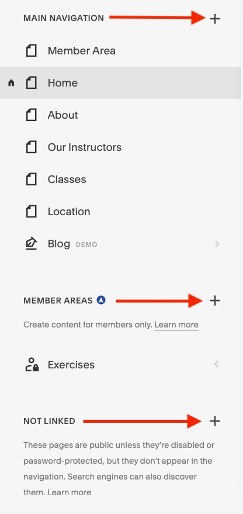Image resolution: width=243 pixels, height=514 pixels.
Task: Expand the Blog page chevron
Action: coord(217,244)
